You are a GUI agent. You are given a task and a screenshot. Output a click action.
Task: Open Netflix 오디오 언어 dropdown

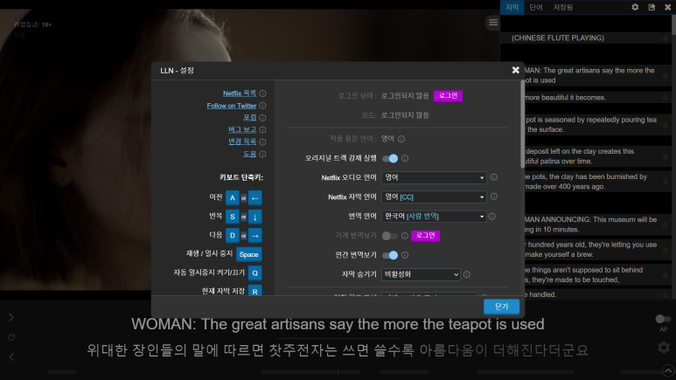click(x=434, y=177)
